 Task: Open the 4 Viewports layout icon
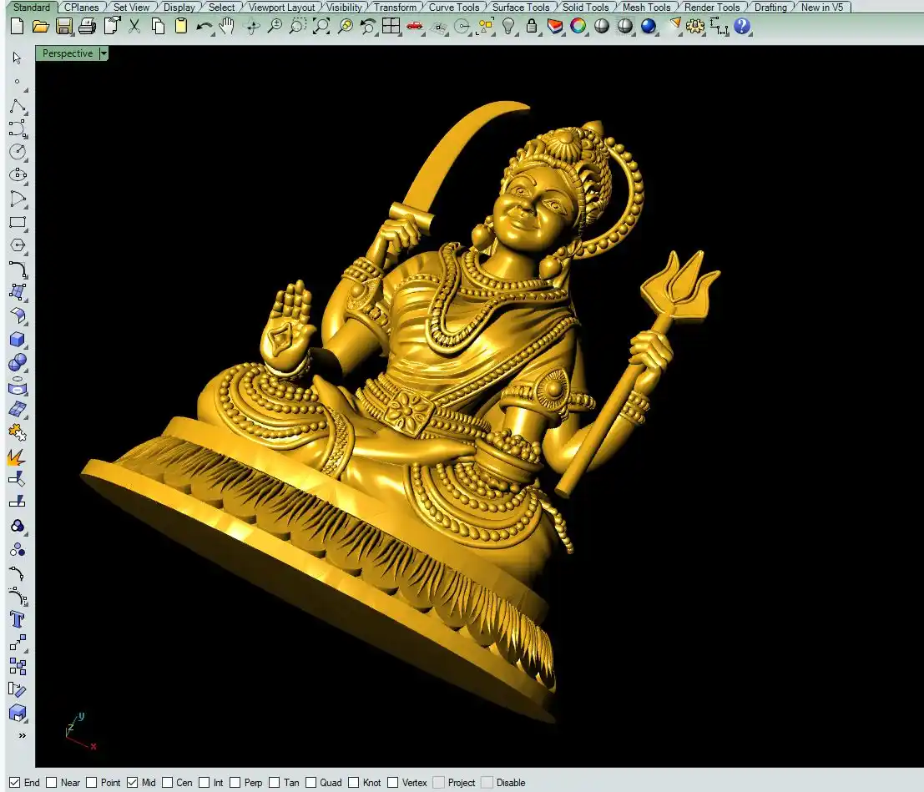(x=391, y=26)
